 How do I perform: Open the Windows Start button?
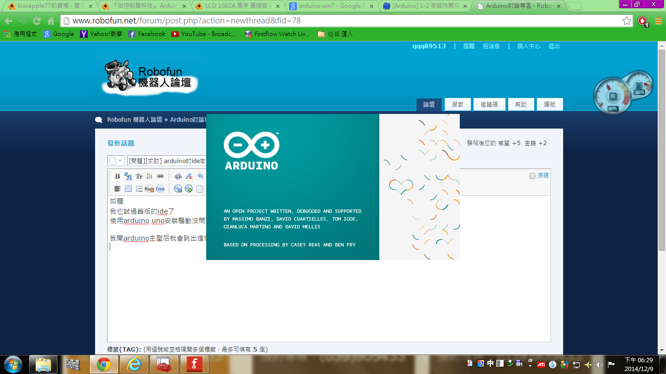12,364
